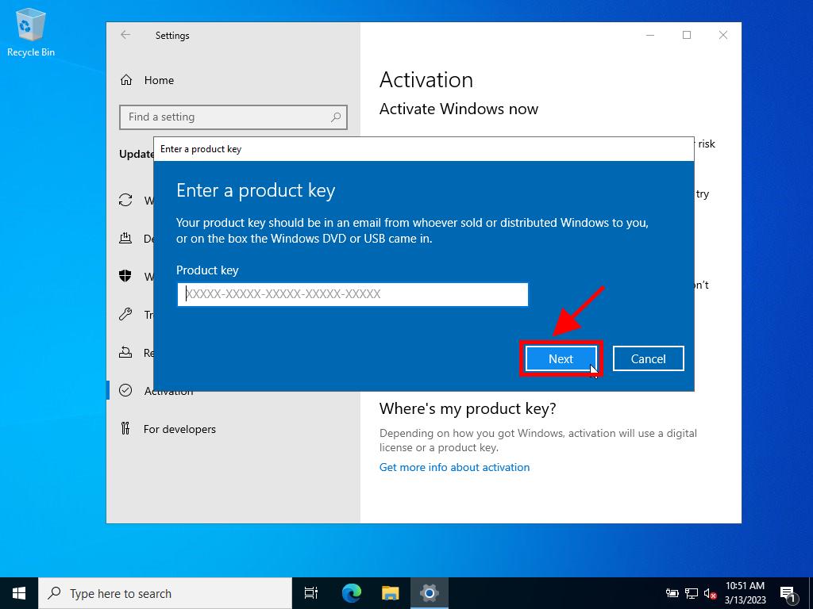
Task: Minimize the Settings window
Action: pyautogui.click(x=650, y=35)
